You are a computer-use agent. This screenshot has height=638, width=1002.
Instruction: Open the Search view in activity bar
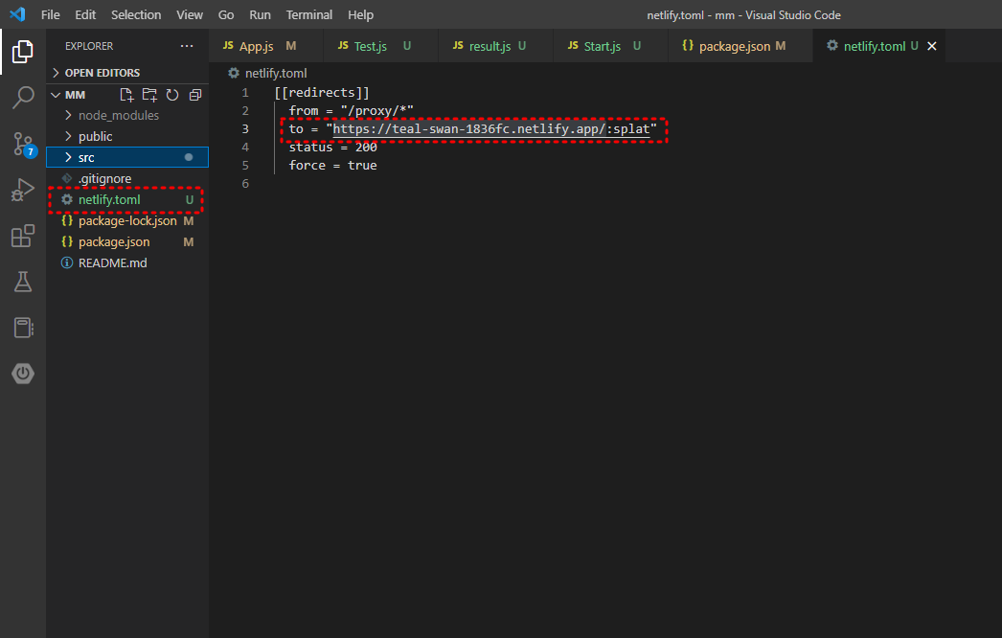(22, 98)
